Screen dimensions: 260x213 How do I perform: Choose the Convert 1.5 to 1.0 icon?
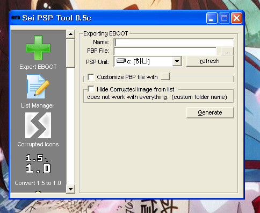click(x=38, y=164)
